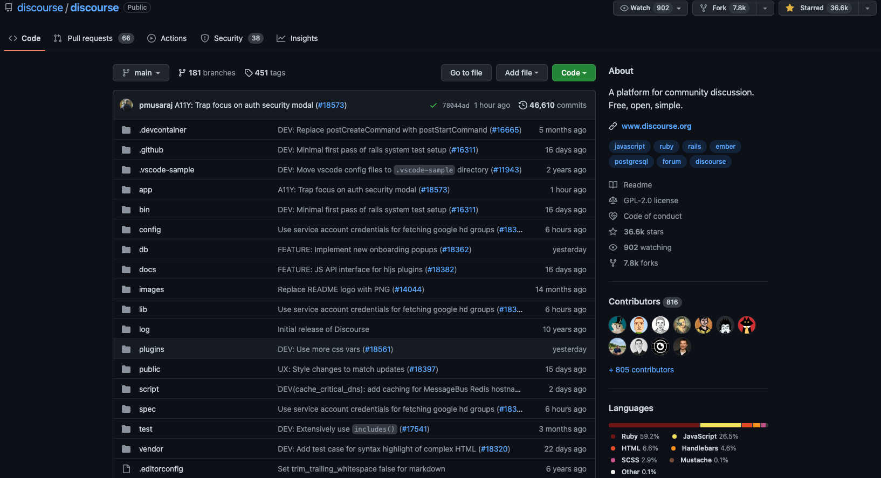Screen dimensions: 881x478
Task: Open the Actions tab
Action: click(x=167, y=38)
